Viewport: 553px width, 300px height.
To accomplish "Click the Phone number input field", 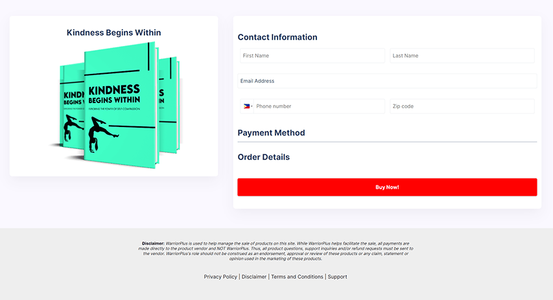I will pyautogui.click(x=319, y=106).
